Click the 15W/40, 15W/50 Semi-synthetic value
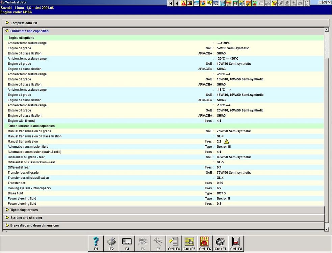Image resolution: width=332 pixels, height=253 pixels. coord(240,95)
